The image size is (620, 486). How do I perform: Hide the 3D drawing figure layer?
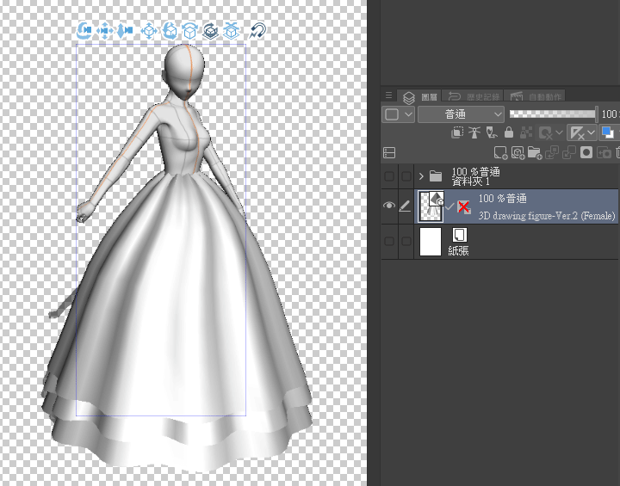[389, 206]
